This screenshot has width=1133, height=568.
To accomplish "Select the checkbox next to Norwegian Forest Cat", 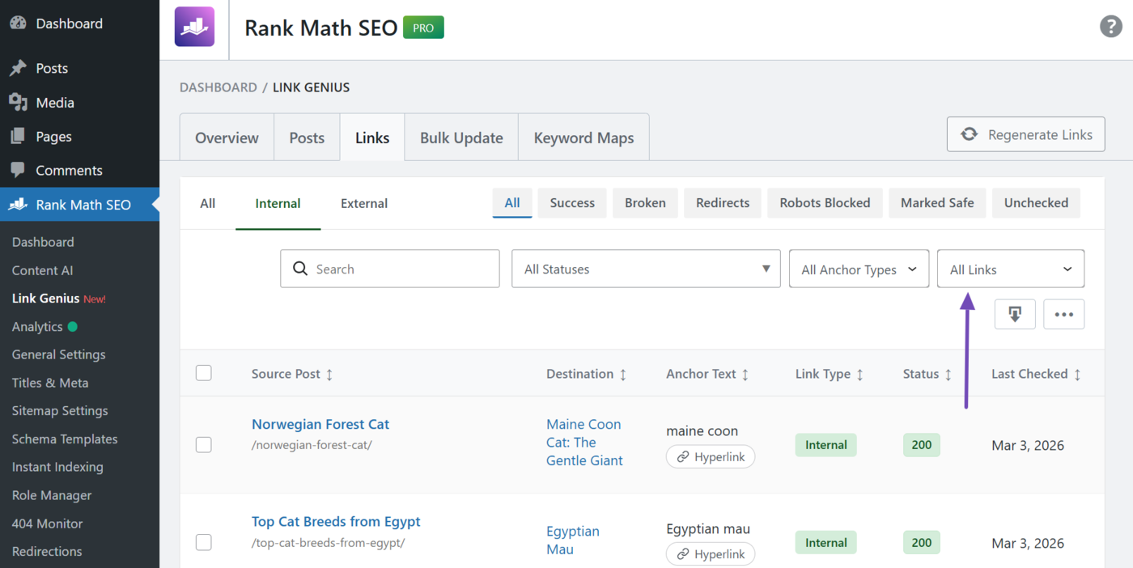I will coord(203,444).
